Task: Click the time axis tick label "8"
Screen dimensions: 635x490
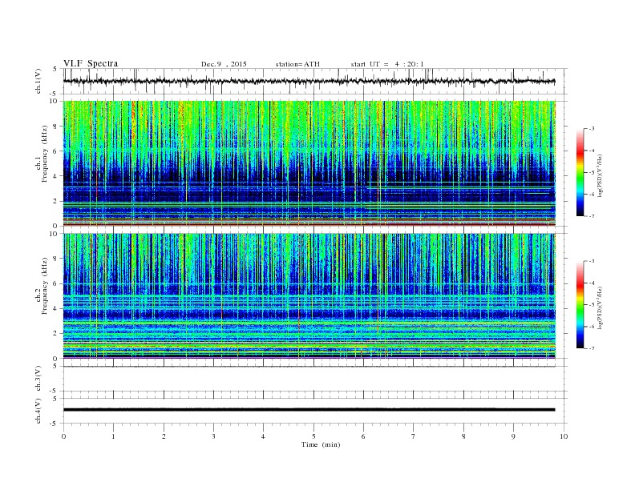Action: point(463,436)
